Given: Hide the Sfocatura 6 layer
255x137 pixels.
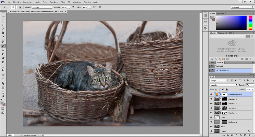Looking at the screenshot, I should pyautogui.click(x=211, y=99).
